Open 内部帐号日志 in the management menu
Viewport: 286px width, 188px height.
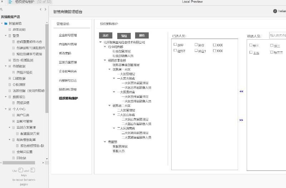[68, 80]
